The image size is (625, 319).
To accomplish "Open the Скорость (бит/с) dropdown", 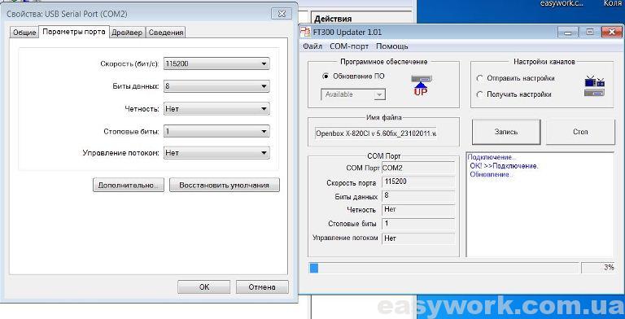I will [216, 63].
